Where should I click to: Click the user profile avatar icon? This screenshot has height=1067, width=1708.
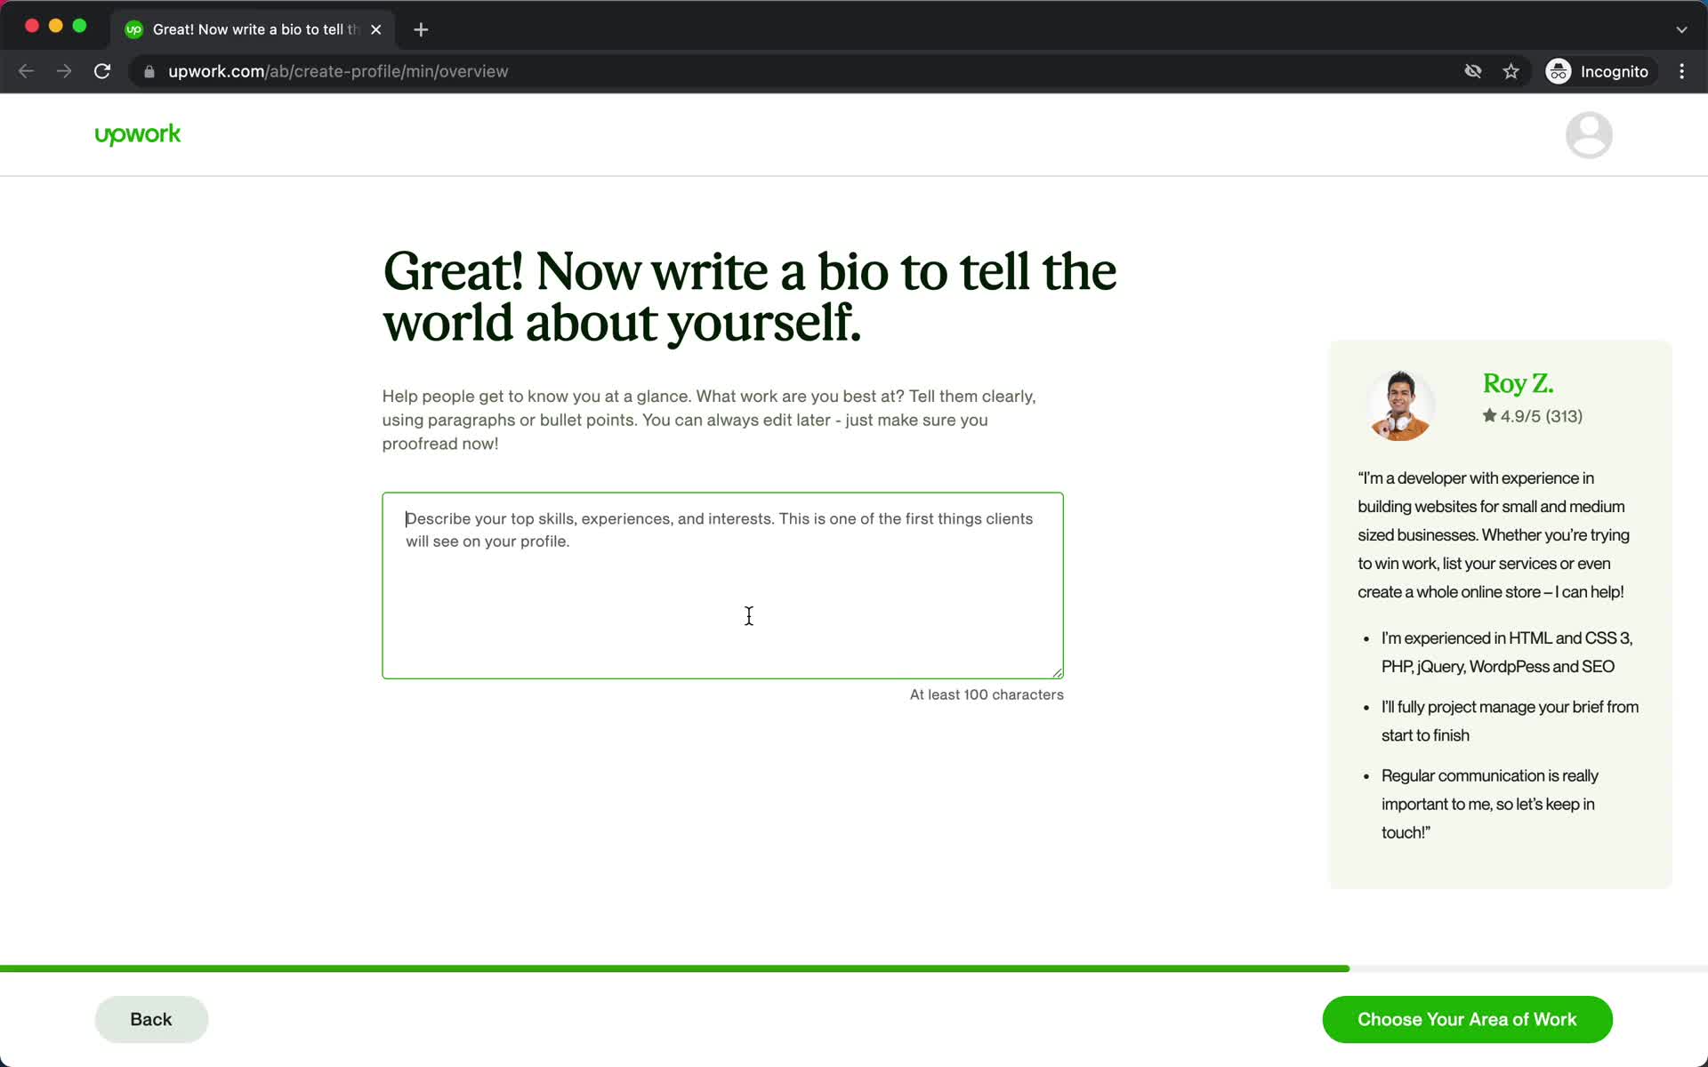tap(1590, 134)
